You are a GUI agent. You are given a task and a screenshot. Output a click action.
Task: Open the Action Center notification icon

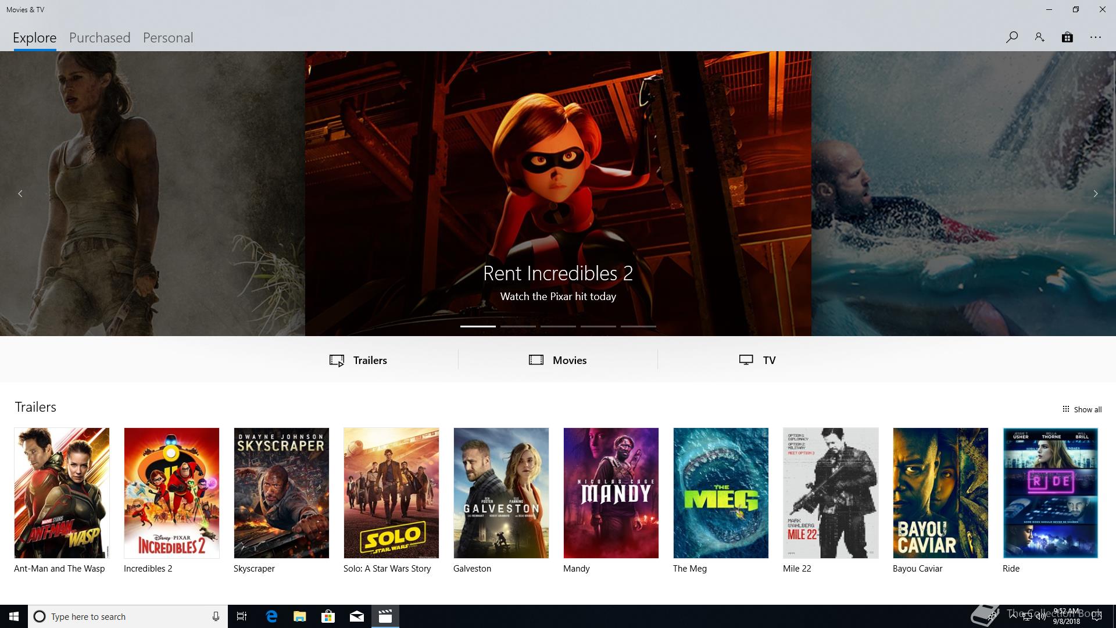(1097, 616)
